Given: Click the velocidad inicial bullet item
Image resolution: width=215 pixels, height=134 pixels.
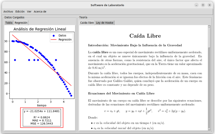Looking at the screenshot, I should [x=123, y=128].
